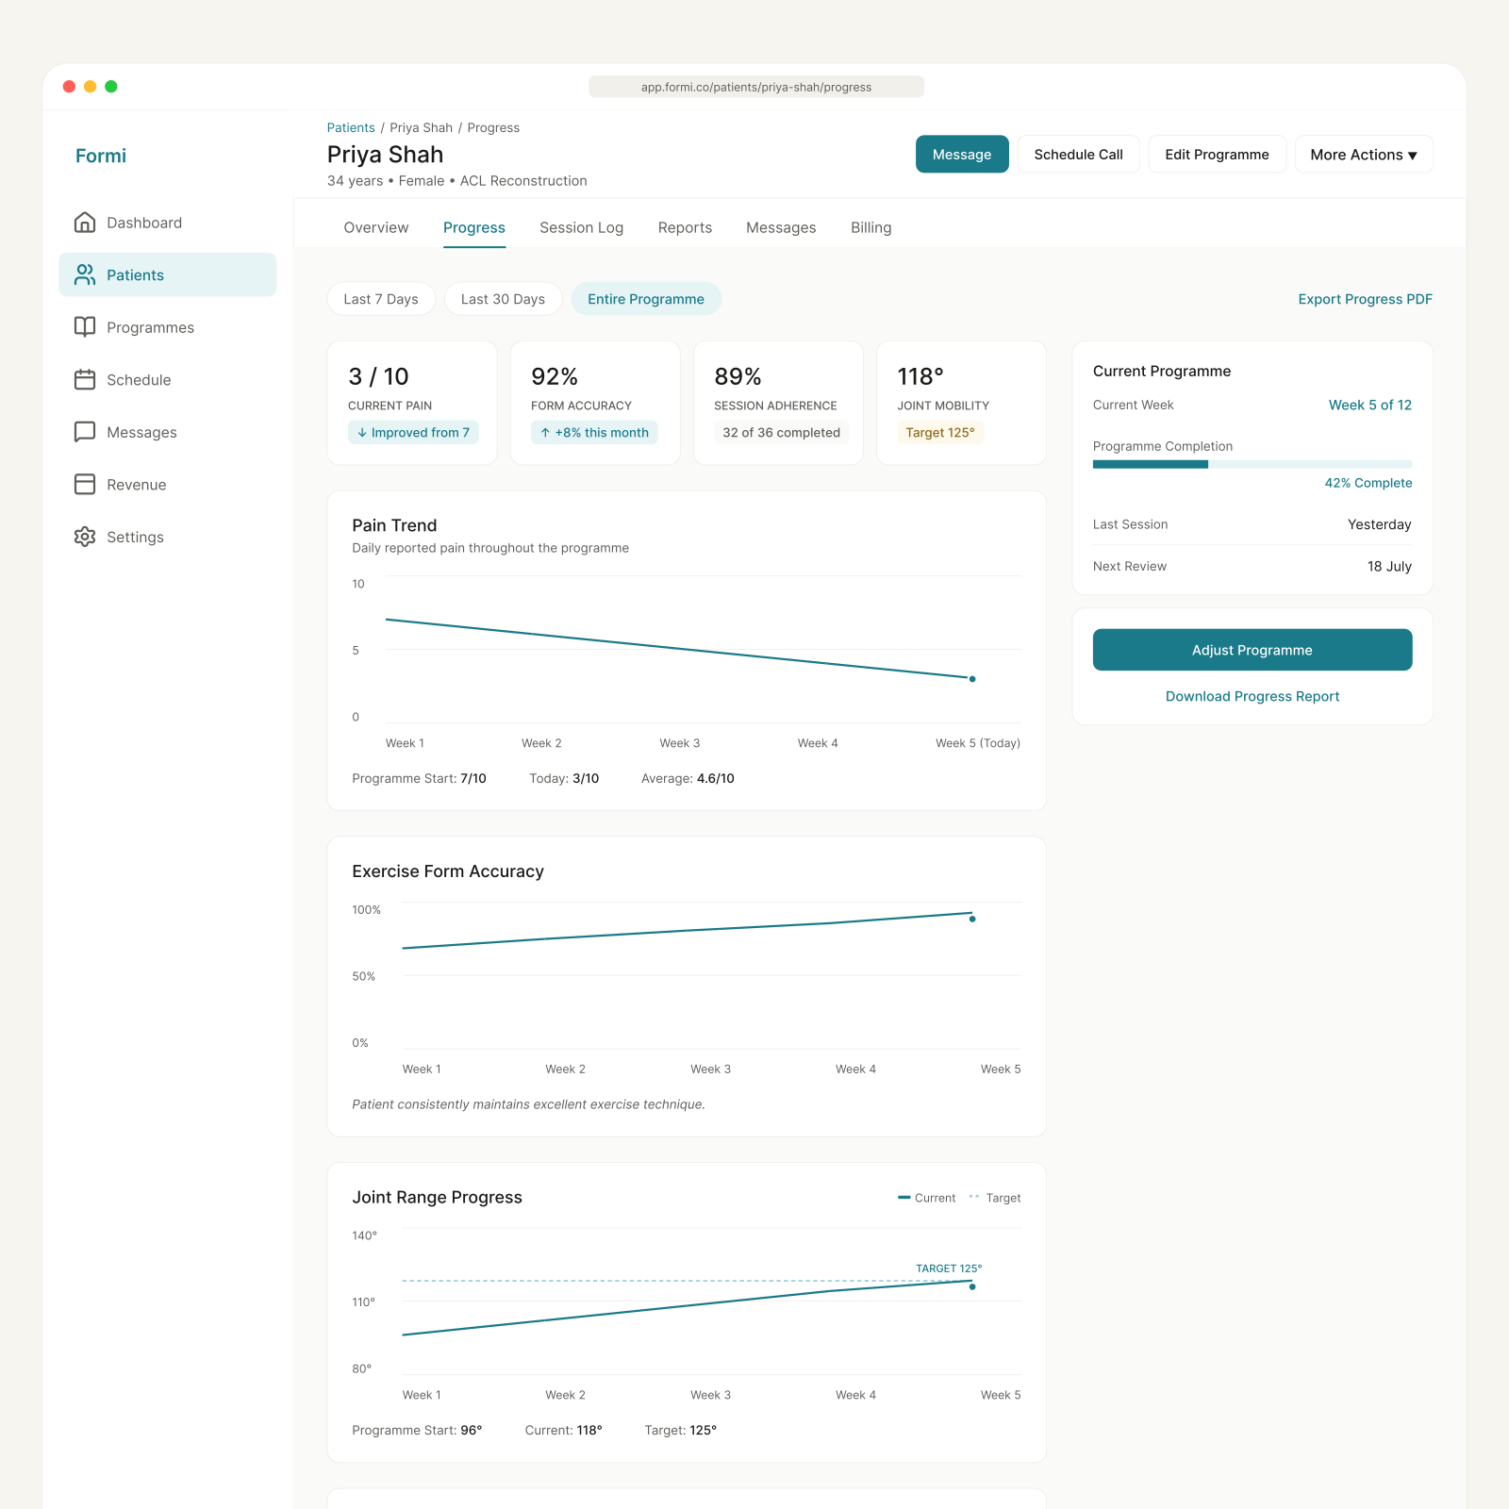Open the Messages chat bubble icon
The height and width of the screenshot is (1509, 1509).
[85, 432]
